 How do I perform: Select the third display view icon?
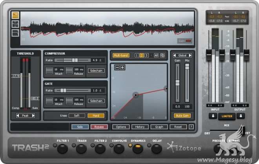point(15,33)
